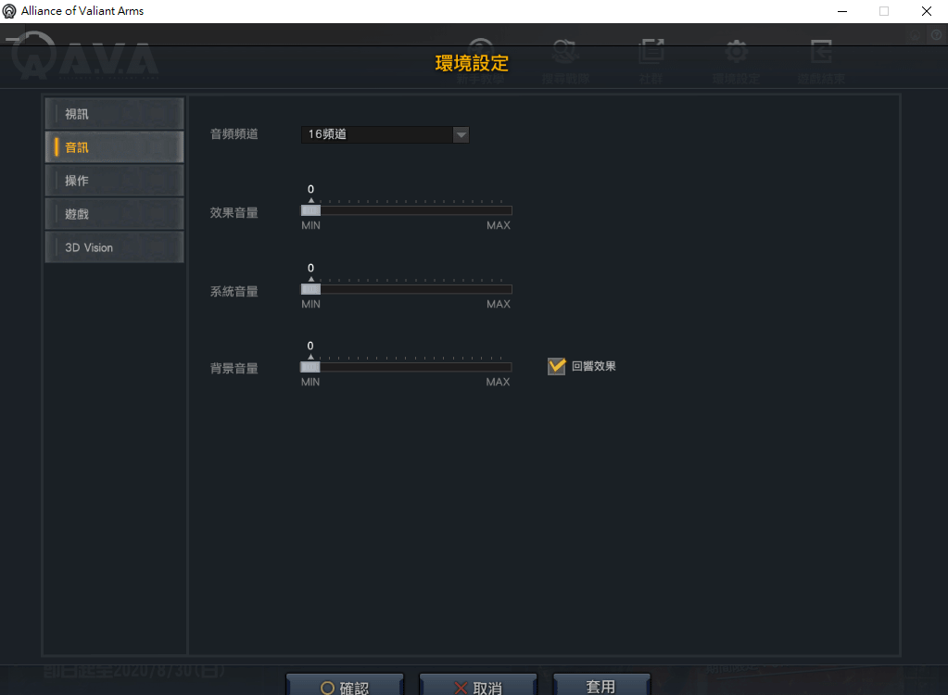This screenshot has width=948, height=695.
Task: Click the 套用 apply button
Action: (x=600, y=686)
